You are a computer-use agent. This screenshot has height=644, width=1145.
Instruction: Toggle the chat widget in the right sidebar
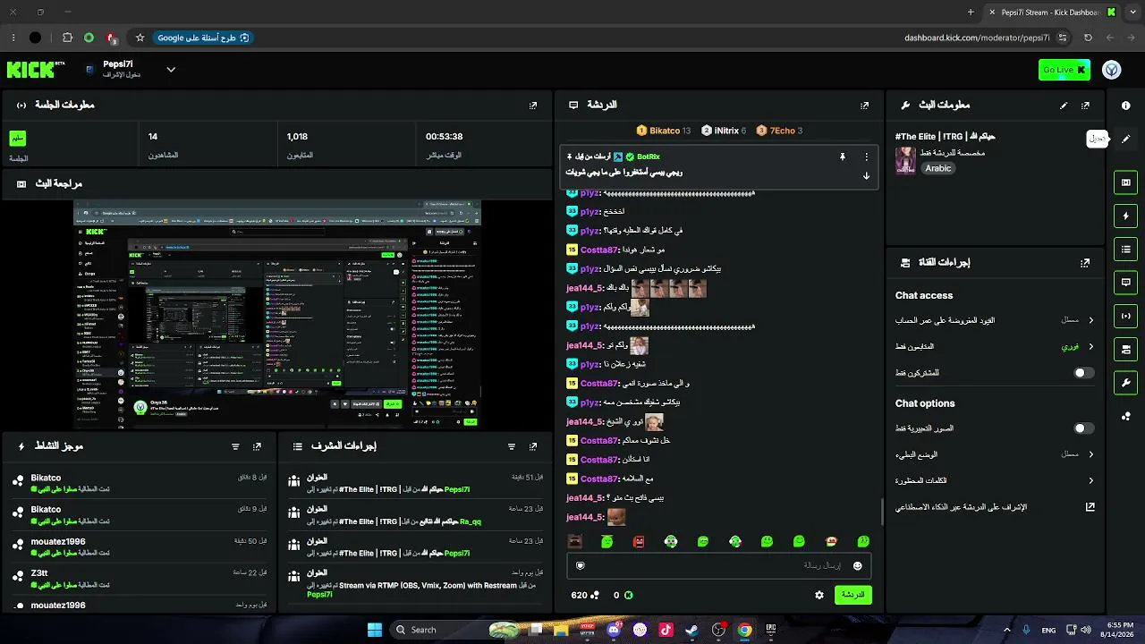(x=1126, y=282)
